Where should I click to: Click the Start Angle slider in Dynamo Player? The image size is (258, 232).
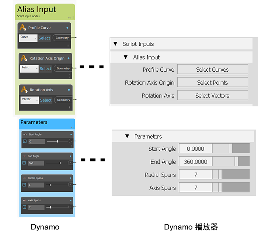click(x=231, y=148)
